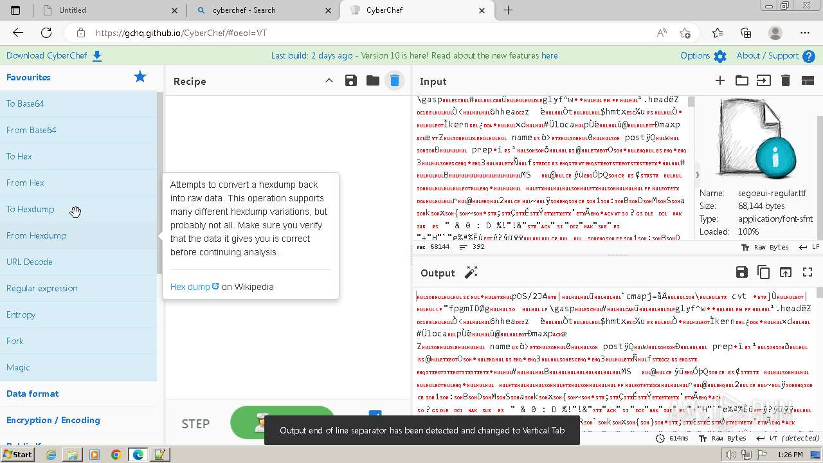This screenshot has width=823, height=463.
Task: Open the Version 10 new features banner
Action: (415, 56)
